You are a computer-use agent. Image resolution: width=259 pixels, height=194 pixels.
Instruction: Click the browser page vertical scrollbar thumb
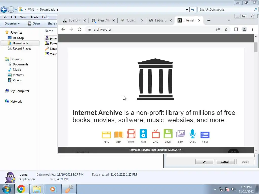(256, 47)
